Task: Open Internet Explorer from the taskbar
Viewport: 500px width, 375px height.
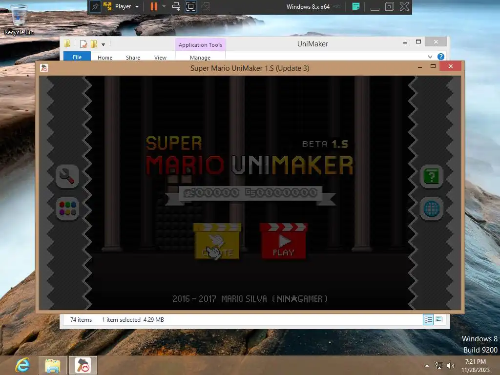Action: pyautogui.click(x=22, y=365)
